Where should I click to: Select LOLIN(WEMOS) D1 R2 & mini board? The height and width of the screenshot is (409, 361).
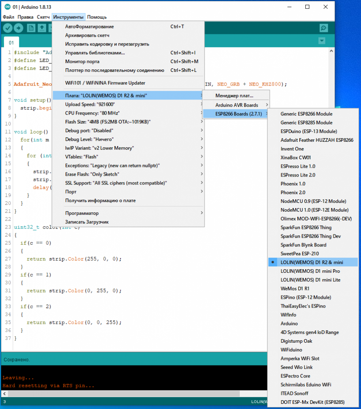pyautogui.click(x=312, y=262)
